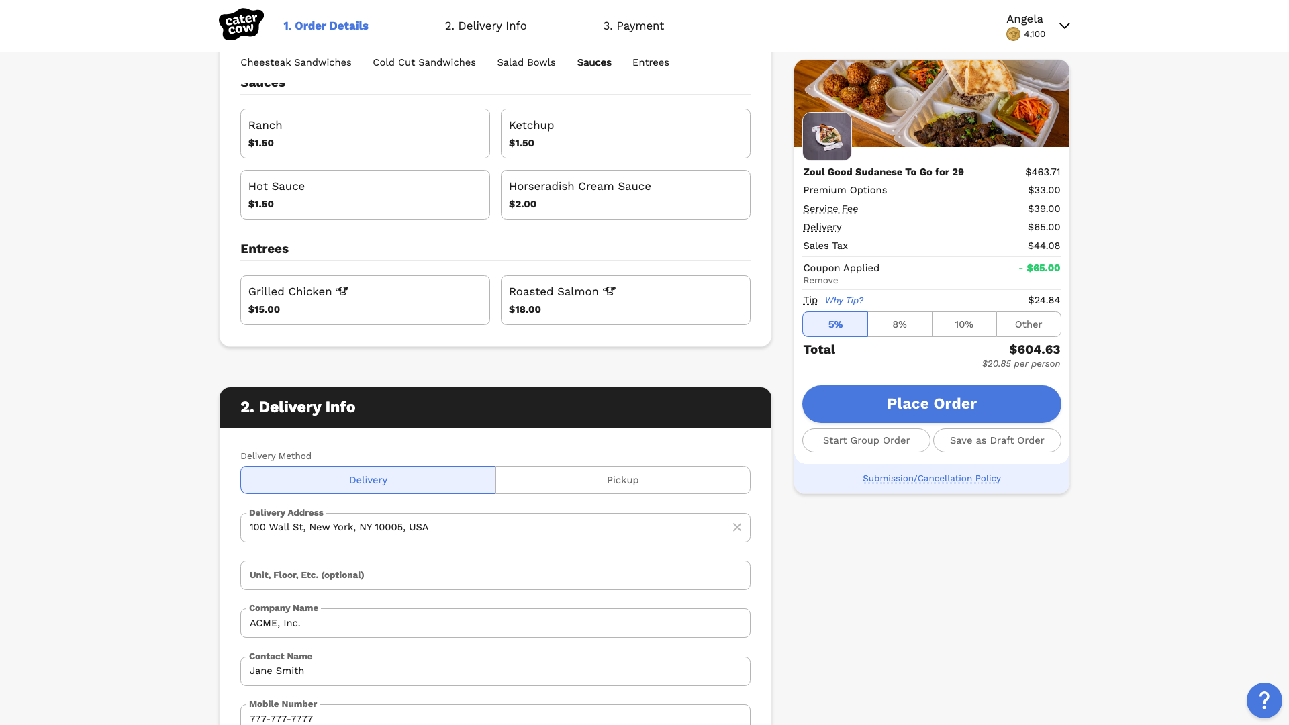Screen dimensions: 1289x725
Task: Click the Contact Name field
Action: coord(495,671)
